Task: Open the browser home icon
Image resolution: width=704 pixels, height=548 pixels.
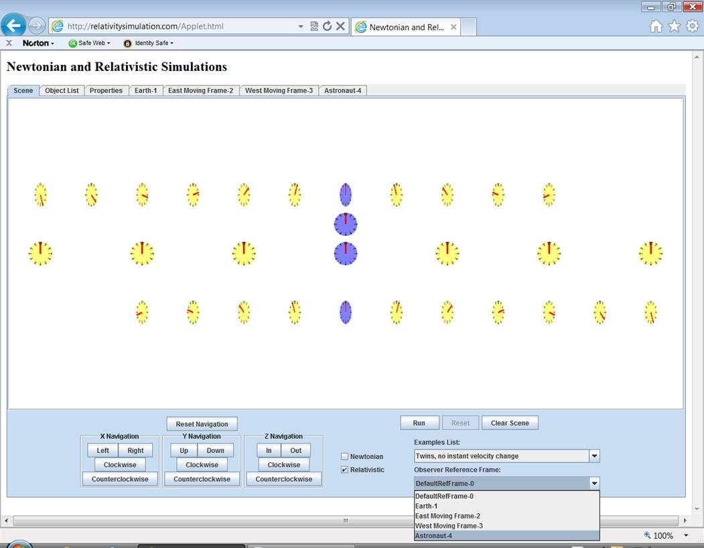Action: click(x=656, y=26)
